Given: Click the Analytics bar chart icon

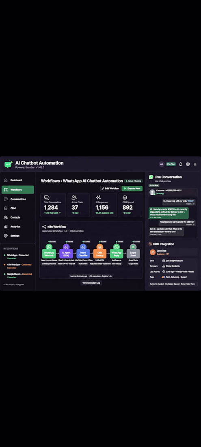Looking at the screenshot, I should [5, 227].
